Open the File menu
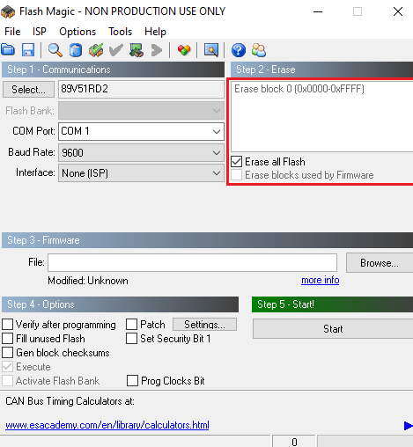This screenshot has width=413, height=447. [12, 32]
